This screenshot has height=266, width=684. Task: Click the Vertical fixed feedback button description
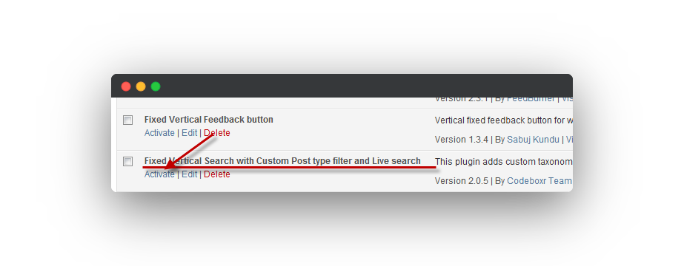point(503,120)
